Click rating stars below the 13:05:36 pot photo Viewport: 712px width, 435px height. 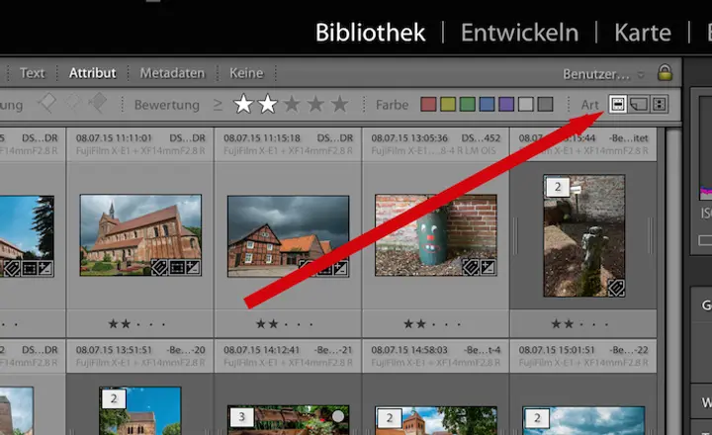[432, 323]
